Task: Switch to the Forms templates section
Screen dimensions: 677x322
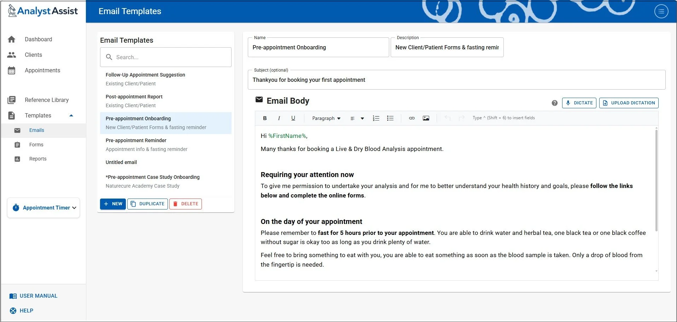Action: point(36,145)
